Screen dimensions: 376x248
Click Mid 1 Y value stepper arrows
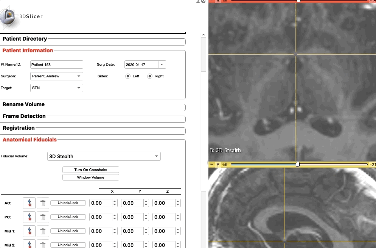pyautogui.click(x=146, y=231)
